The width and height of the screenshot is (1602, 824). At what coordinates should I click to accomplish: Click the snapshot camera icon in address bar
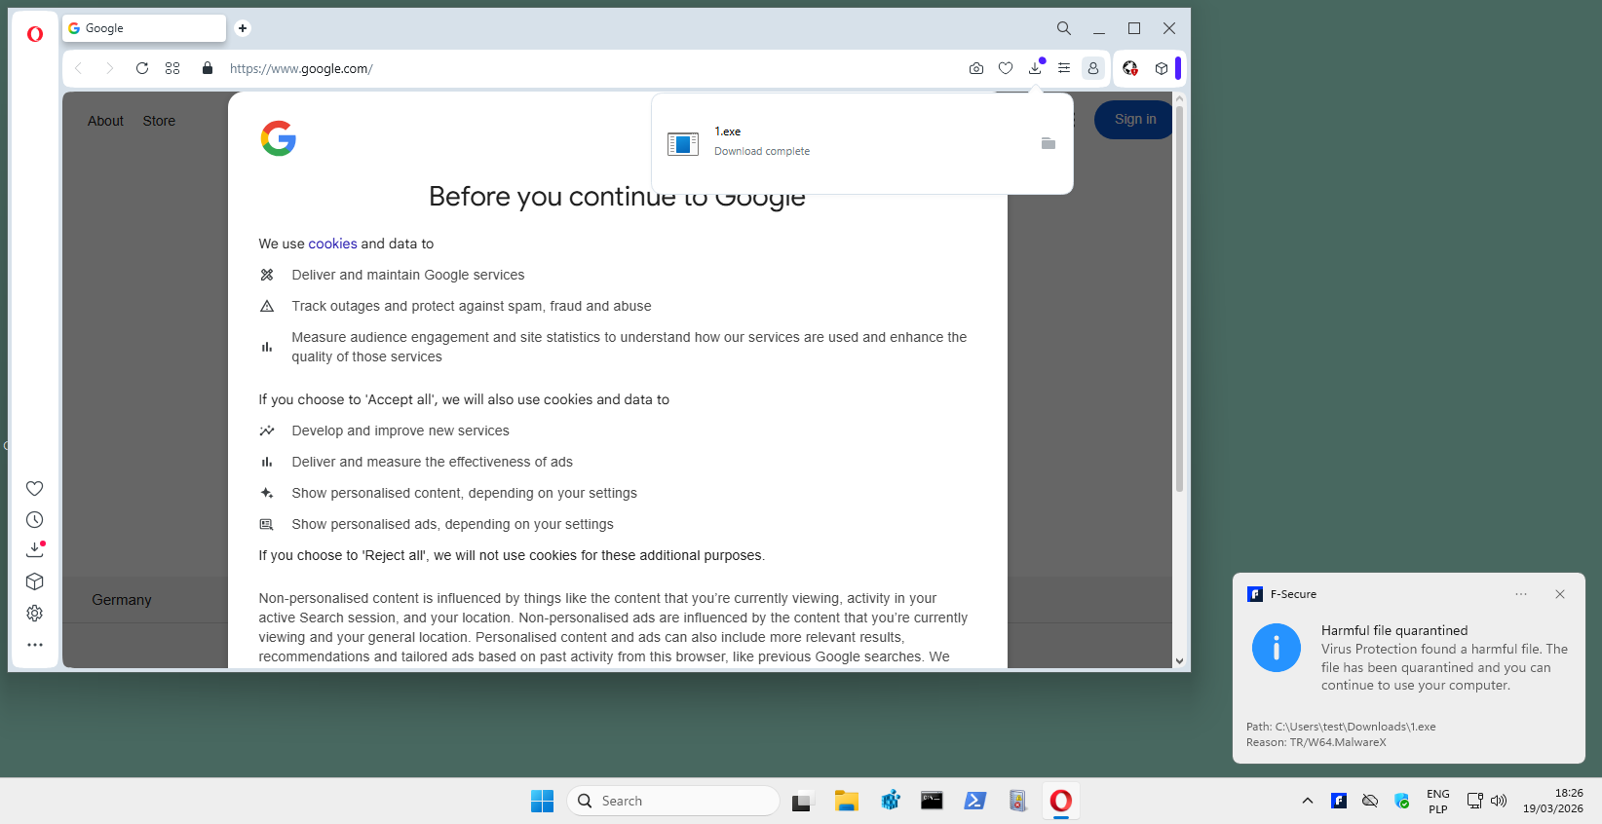pos(975,68)
